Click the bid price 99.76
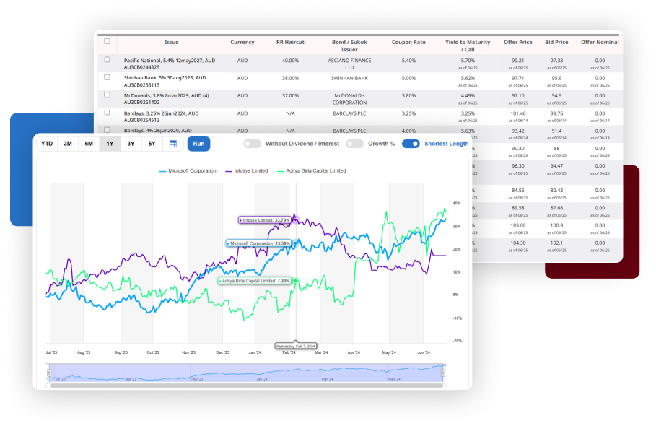 [x=556, y=113]
